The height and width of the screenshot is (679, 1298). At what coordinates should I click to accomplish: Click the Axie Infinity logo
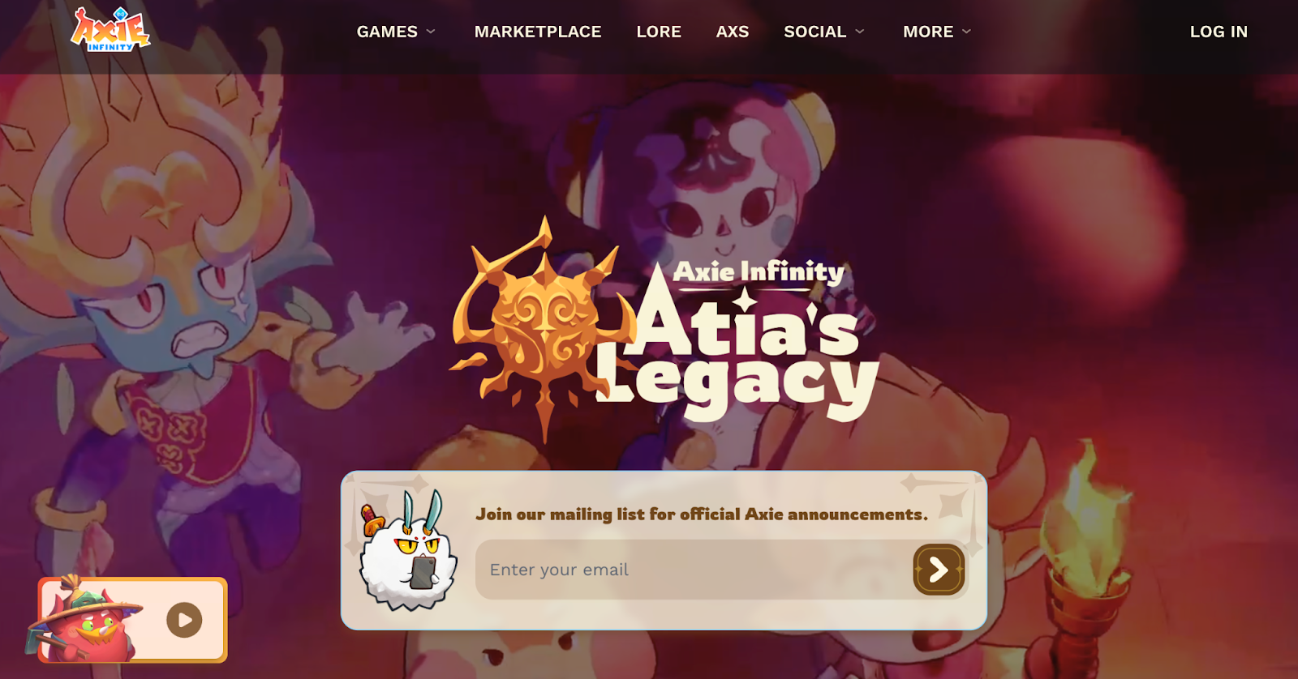point(110,30)
